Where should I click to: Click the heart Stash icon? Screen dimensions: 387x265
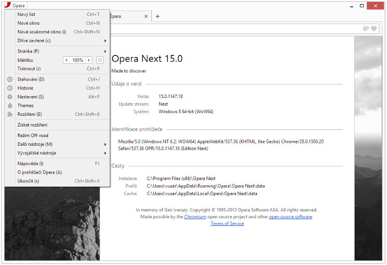[x=374, y=28]
